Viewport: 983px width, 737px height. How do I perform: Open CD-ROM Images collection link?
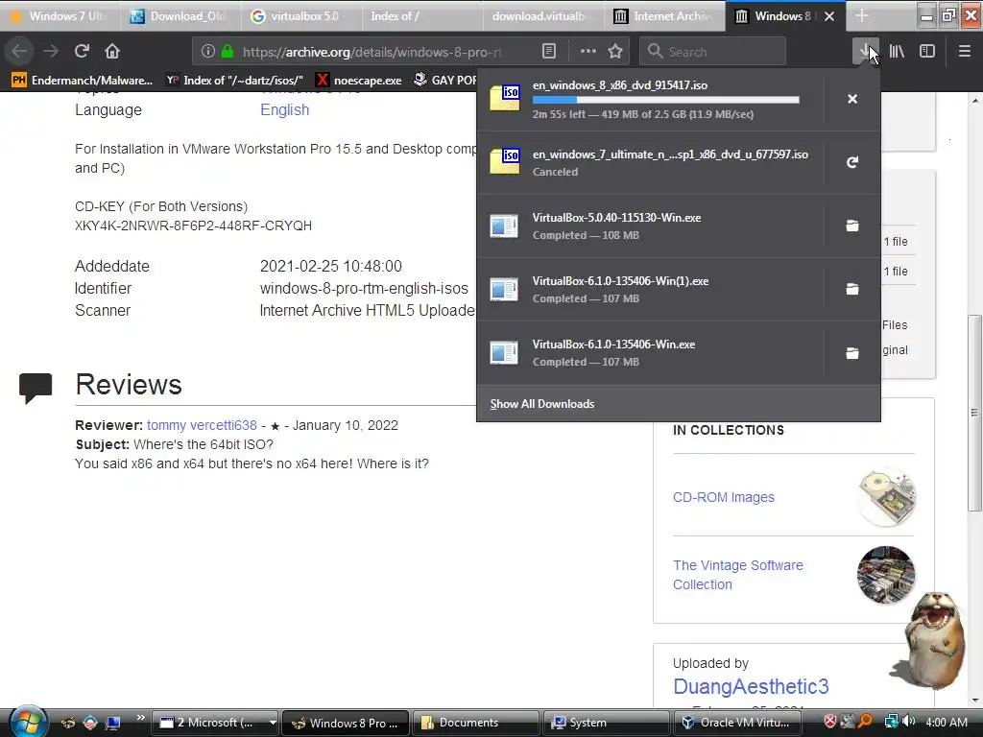[724, 497]
